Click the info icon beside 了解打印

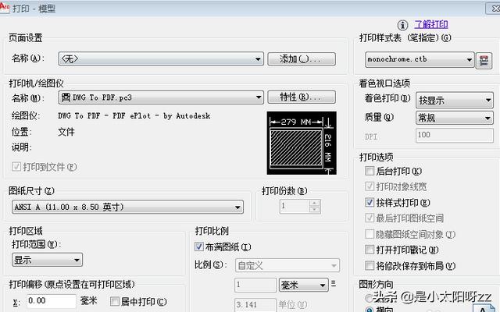pyautogui.click(x=403, y=25)
